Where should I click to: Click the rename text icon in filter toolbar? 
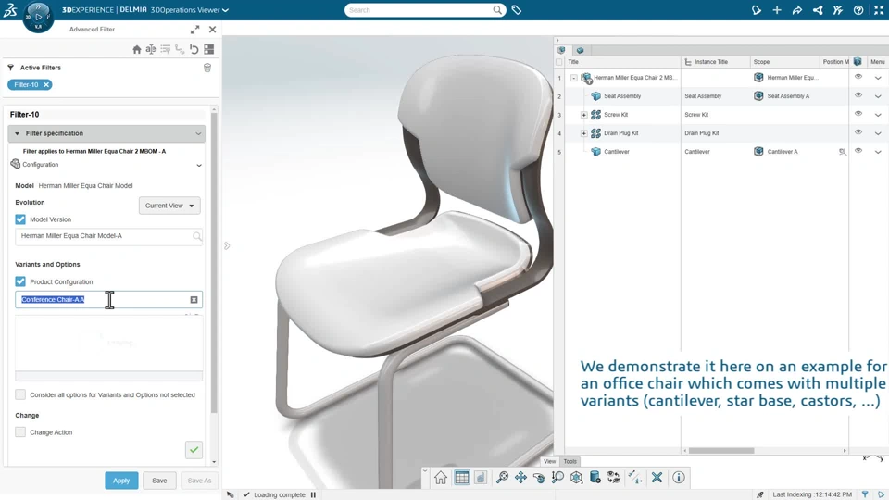[150, 49]
